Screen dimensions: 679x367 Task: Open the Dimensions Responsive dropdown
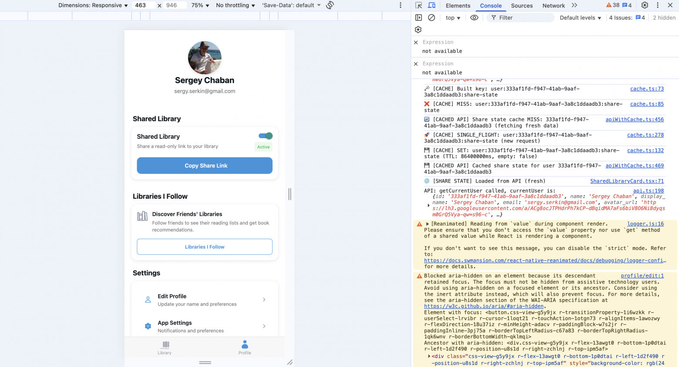point(93,5)
